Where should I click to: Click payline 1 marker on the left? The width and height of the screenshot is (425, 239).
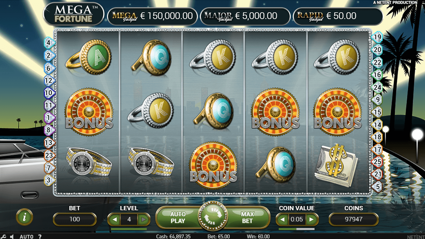tap(49, 118)
